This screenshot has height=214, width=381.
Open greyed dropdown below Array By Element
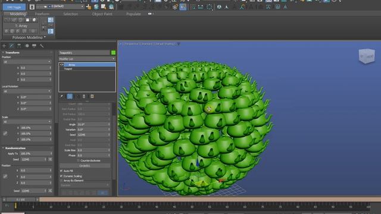click(x=85, y=185)
